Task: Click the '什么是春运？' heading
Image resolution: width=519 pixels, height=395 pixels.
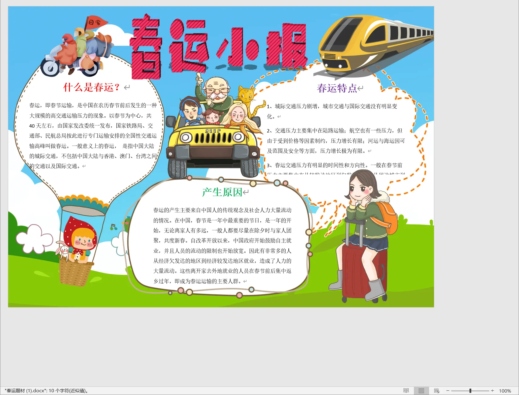Action: 92,88
